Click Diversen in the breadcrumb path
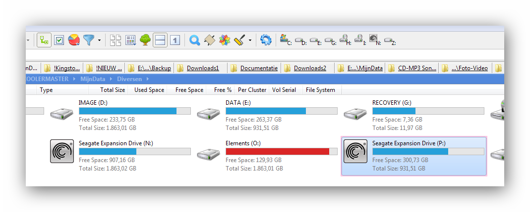This screenshot has height=212, width=530. click(130, 79)
